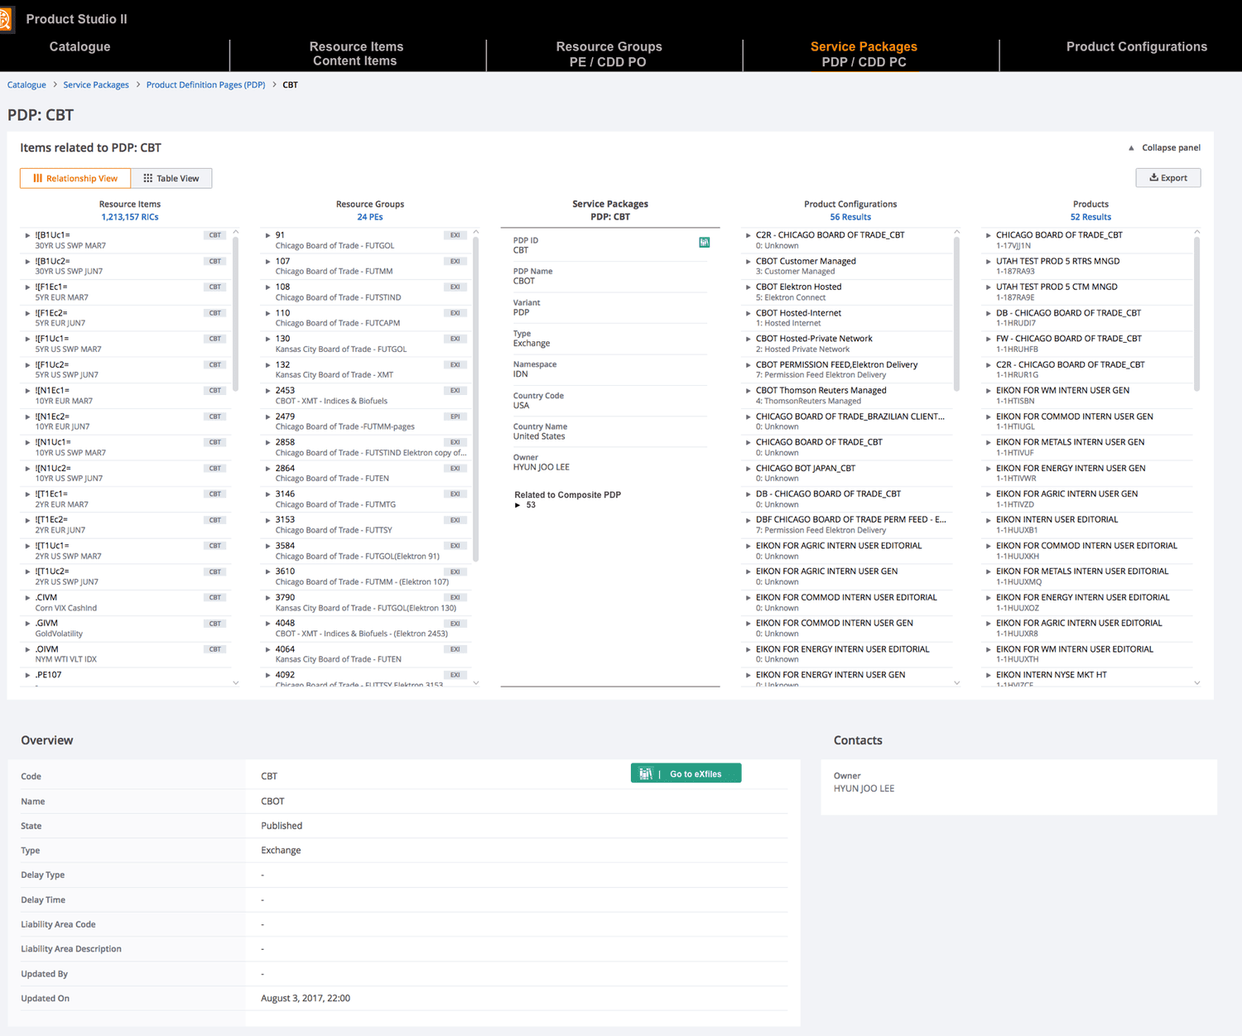Select CBOT Thomson Reuters Managed configuration
The image size is (1242, 1036).
click(x=846, y=396)
